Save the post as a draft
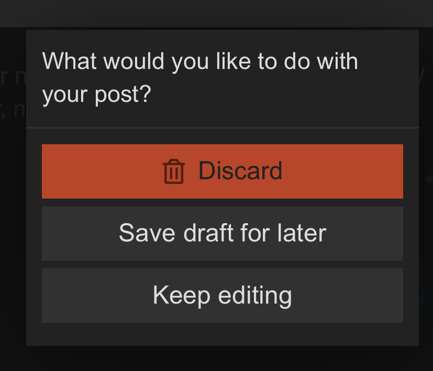The image size is (433, 371). (222, 233)
